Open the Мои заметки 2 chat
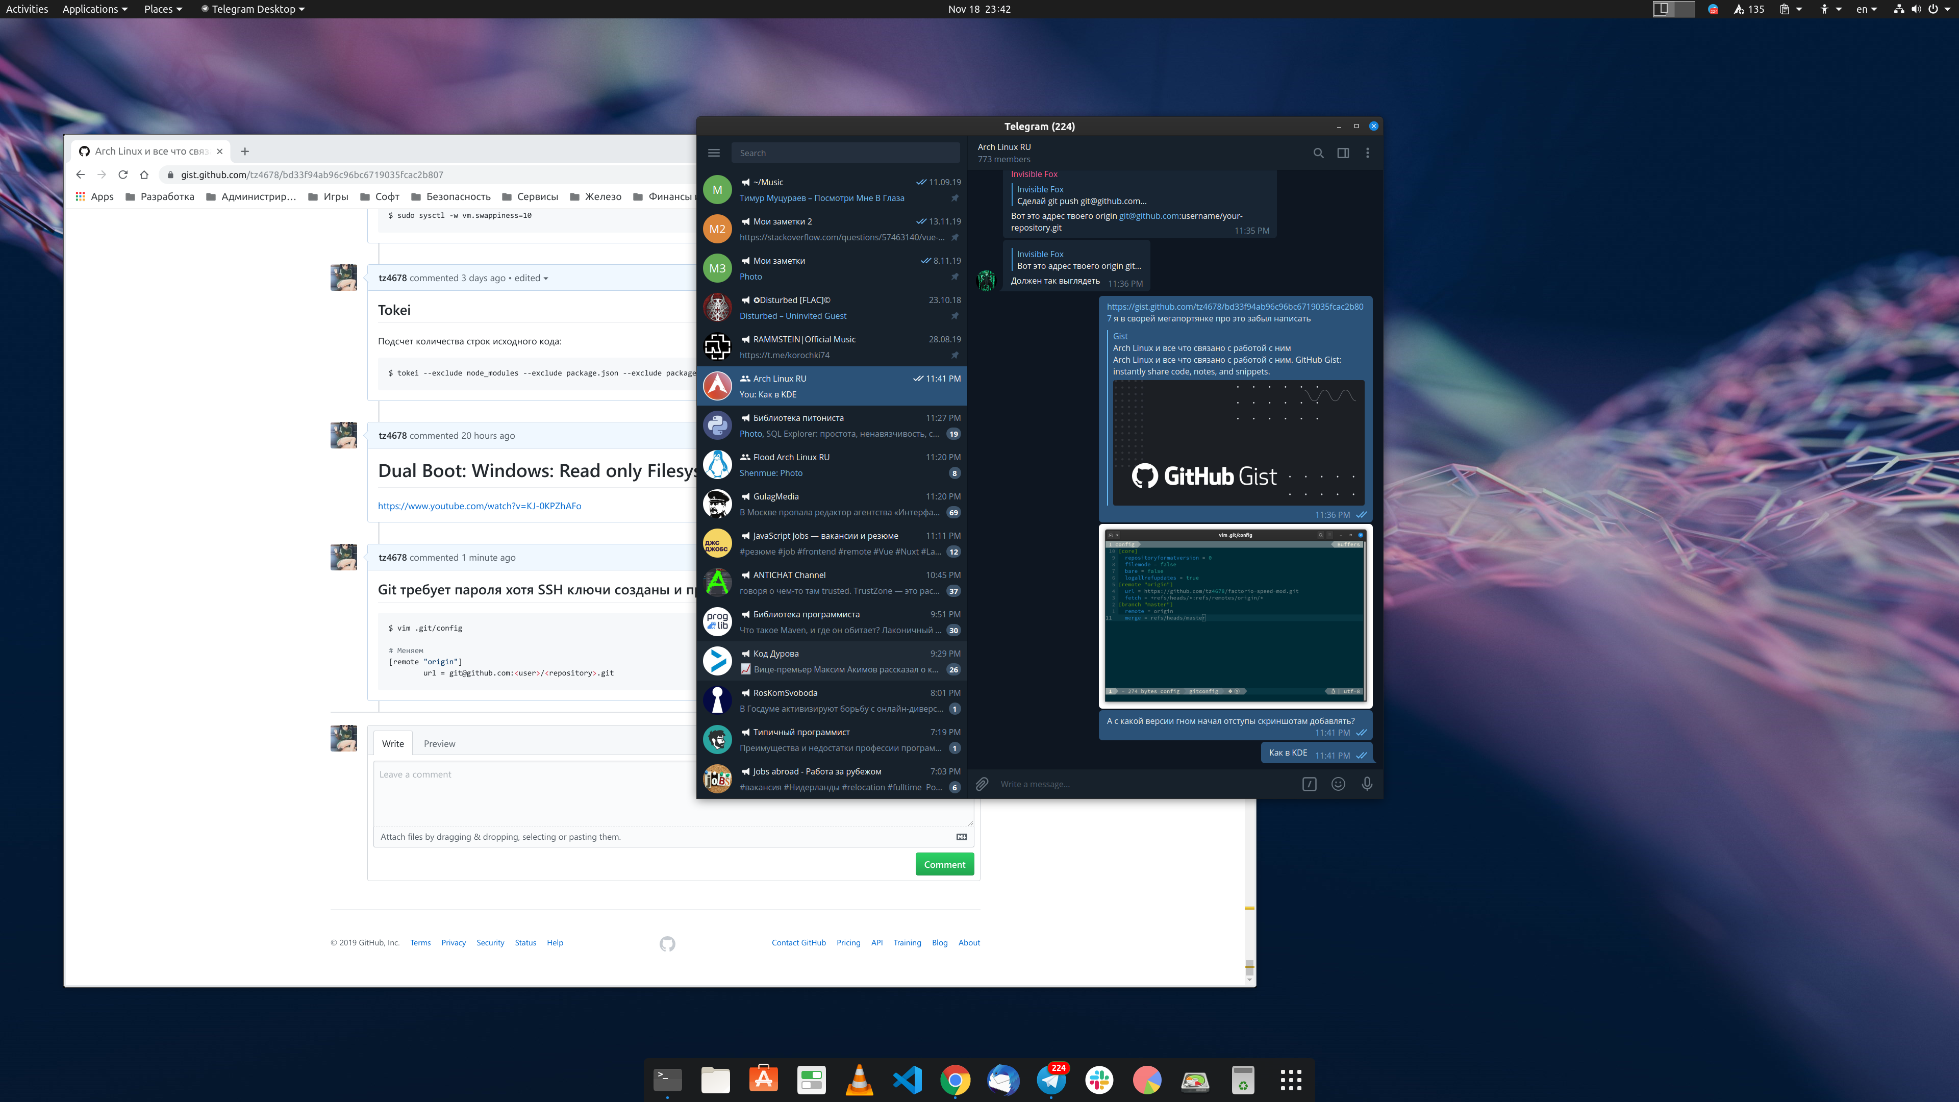The width and height of the screenshot is (1959, 1102). [832, 229]
